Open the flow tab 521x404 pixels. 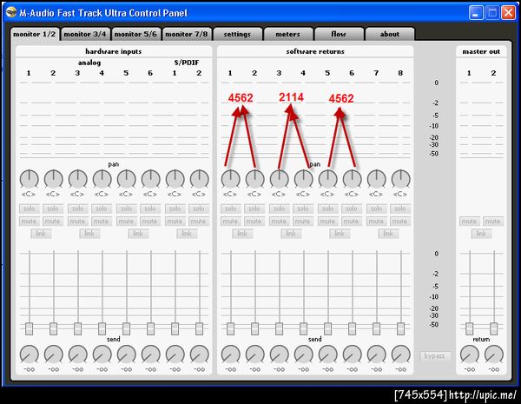coord(339,34)
